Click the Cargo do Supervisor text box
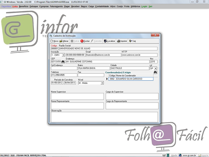 [132, 96]
